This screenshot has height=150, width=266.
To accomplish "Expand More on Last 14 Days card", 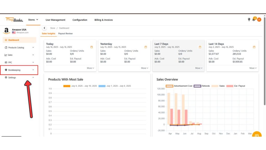I will 253,68.
